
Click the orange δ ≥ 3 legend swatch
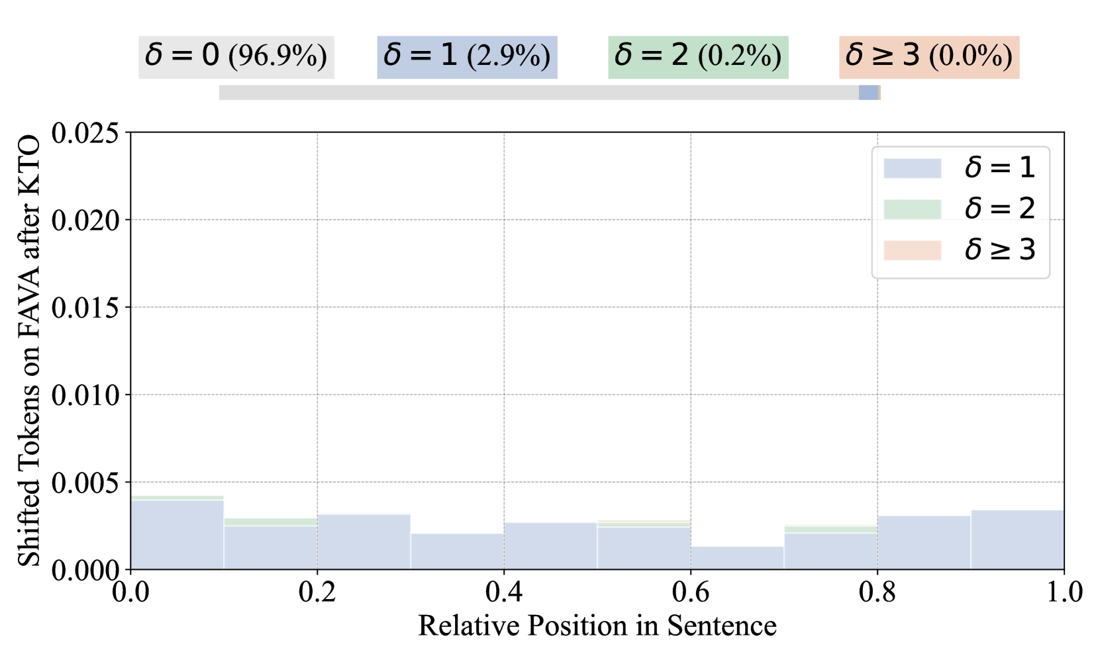tap(912, 250)
